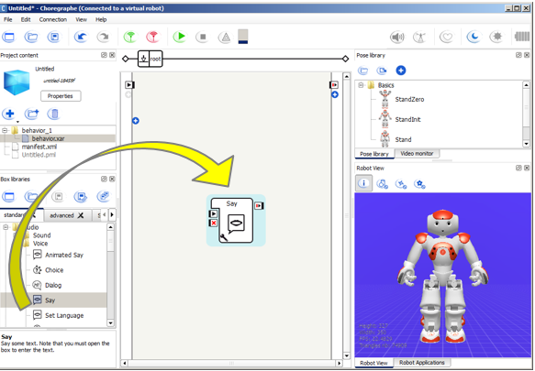Add new item with plus icon in Project content
The width and height of the screenshot is (535, 371).
click(9, 114)
